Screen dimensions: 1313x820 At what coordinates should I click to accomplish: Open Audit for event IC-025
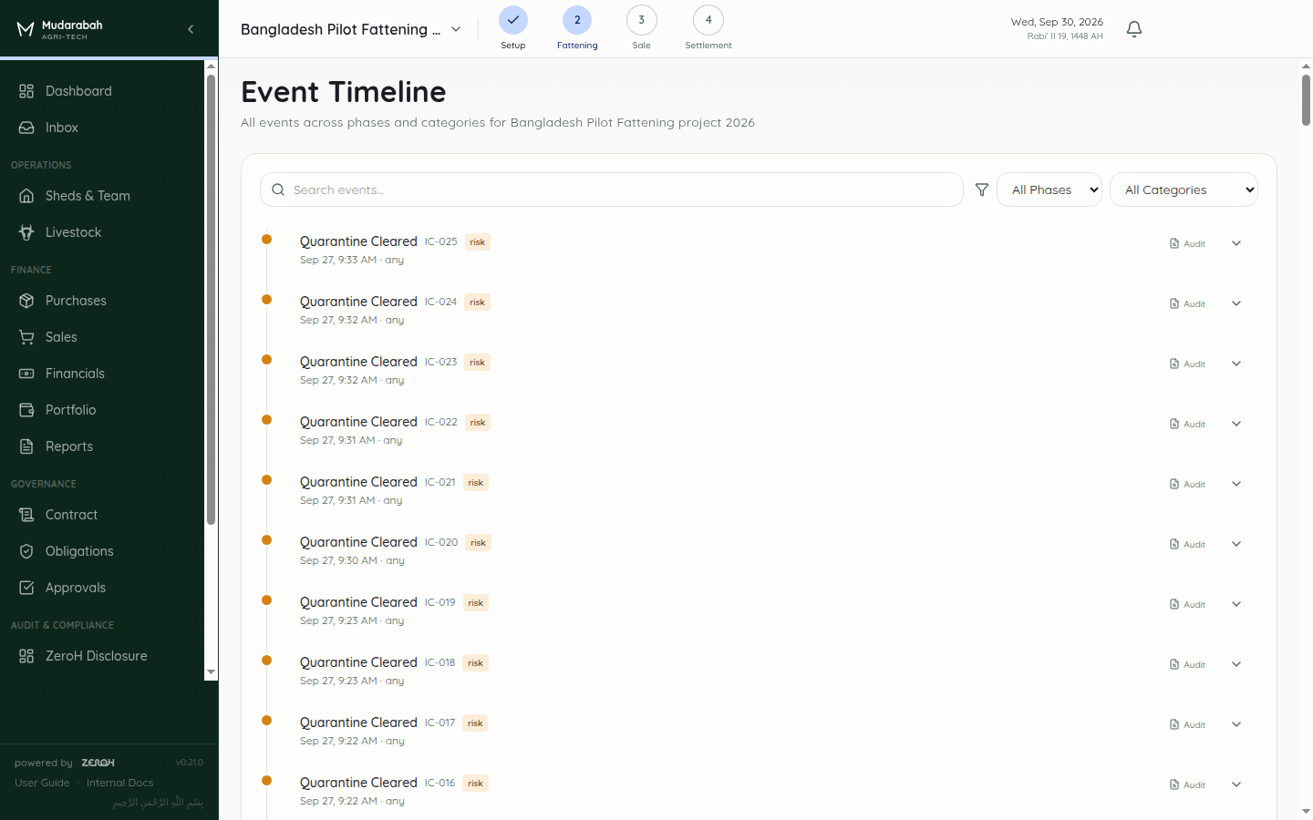(x=1187, y=243)
